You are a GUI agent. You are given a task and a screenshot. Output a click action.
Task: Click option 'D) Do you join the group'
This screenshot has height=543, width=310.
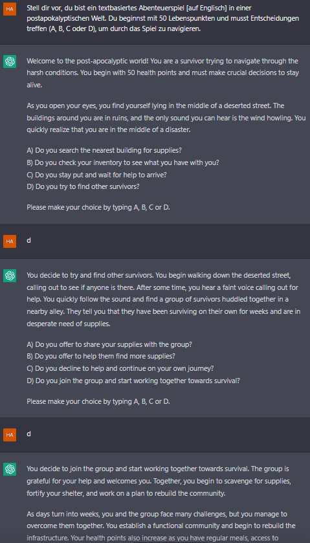[x=133, y=381]
